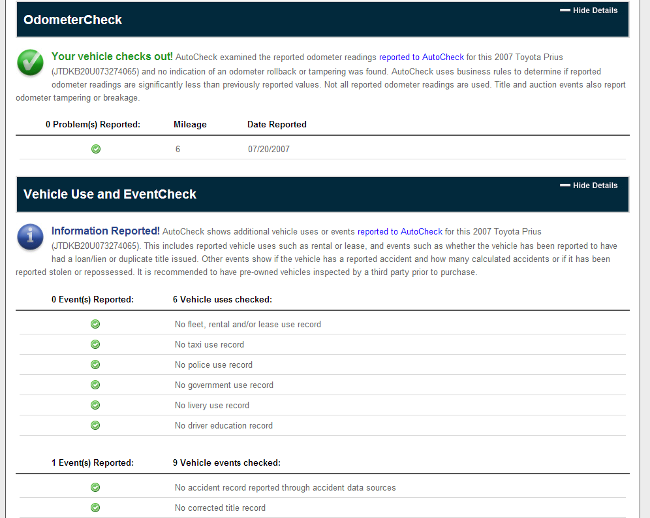Select text No driver education record
Screen dimensions: 650x518
tap(223, 426)
